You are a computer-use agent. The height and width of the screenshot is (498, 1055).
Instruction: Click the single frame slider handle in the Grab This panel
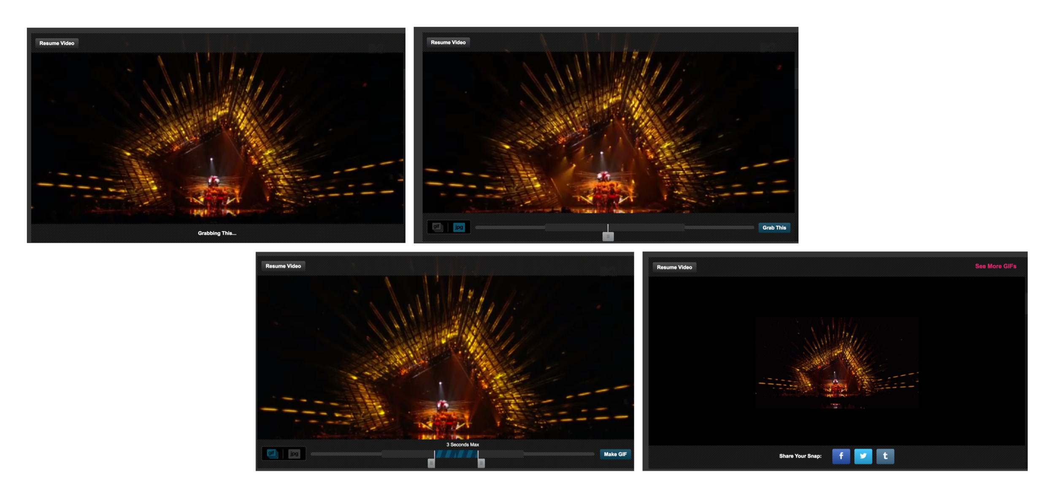click(x=608, y=237)
